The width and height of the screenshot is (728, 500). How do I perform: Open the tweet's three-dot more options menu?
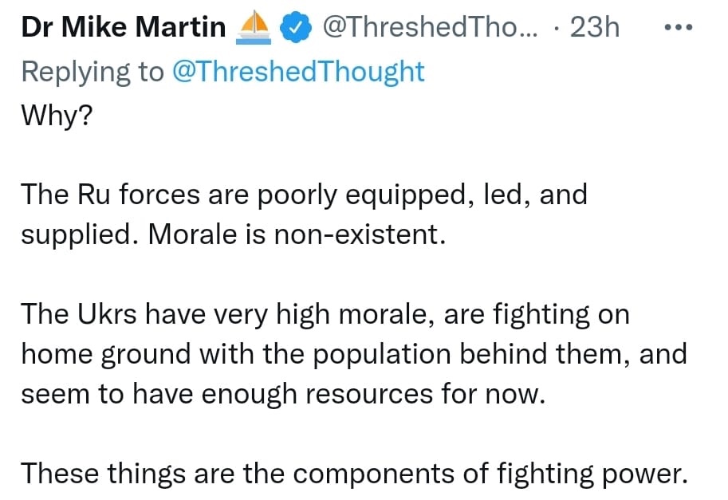point(678,27)
